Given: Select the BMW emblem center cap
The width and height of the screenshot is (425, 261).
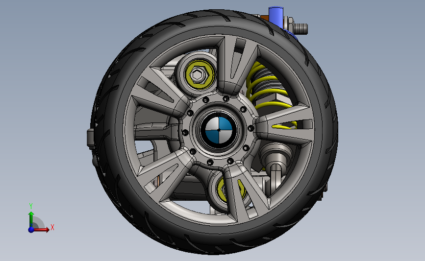Looking at the screenshot, I should tap(219, 130).
